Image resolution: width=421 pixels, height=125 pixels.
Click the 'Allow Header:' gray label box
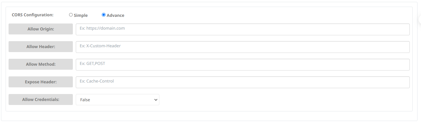click(41, 47)
